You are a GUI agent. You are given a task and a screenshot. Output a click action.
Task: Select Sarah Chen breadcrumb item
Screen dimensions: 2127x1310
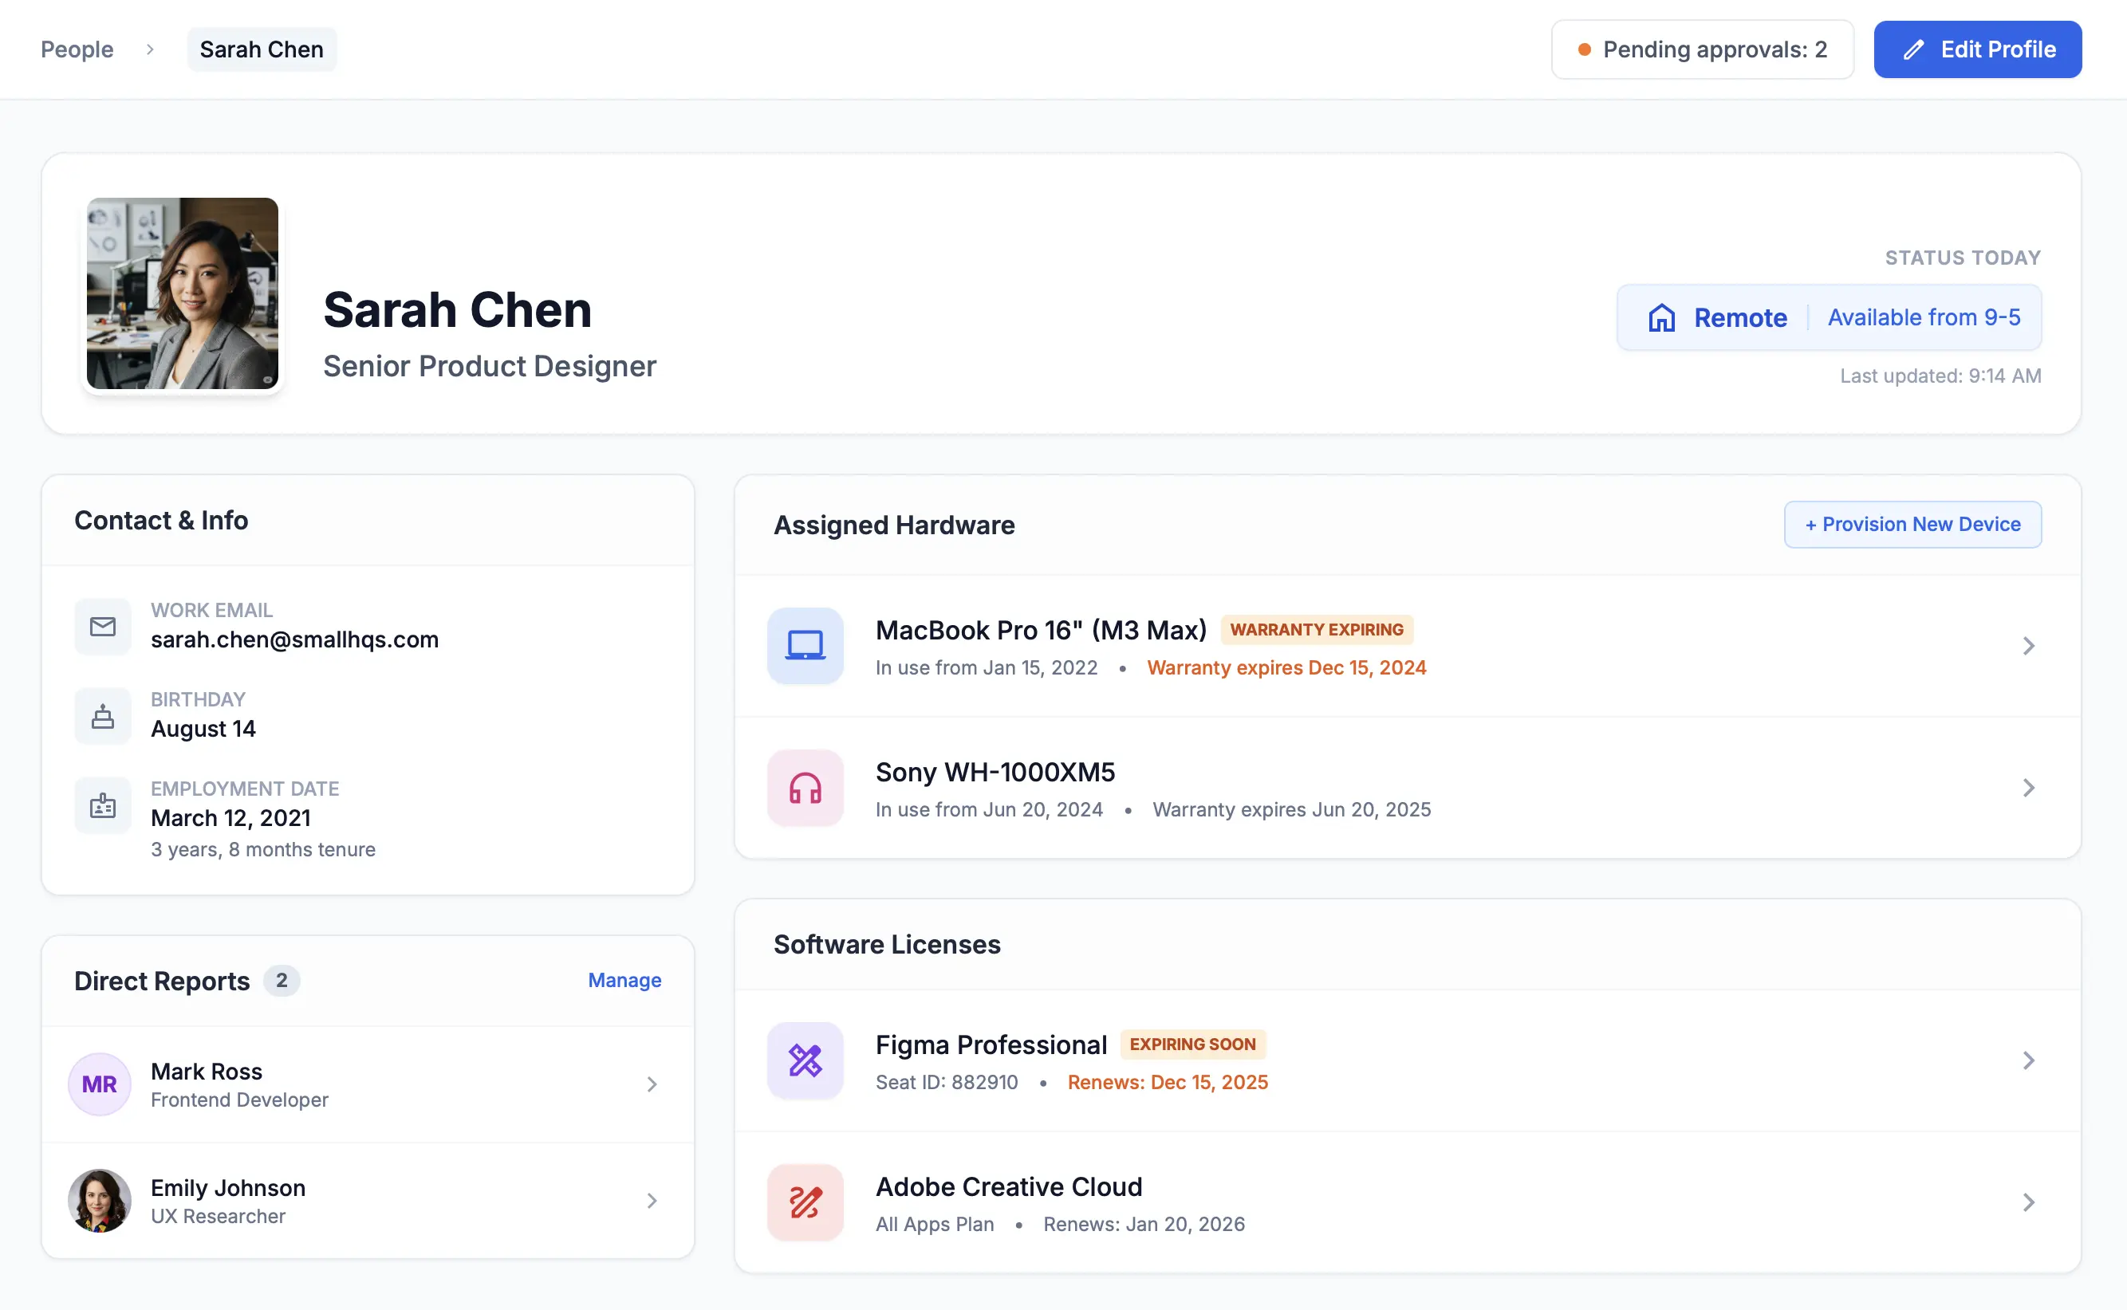click(x=261, y=49)
